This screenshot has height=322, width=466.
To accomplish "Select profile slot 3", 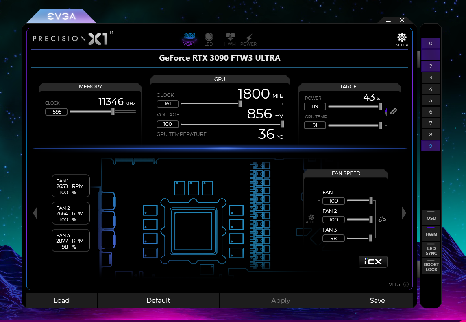I will tap(431, 78).
